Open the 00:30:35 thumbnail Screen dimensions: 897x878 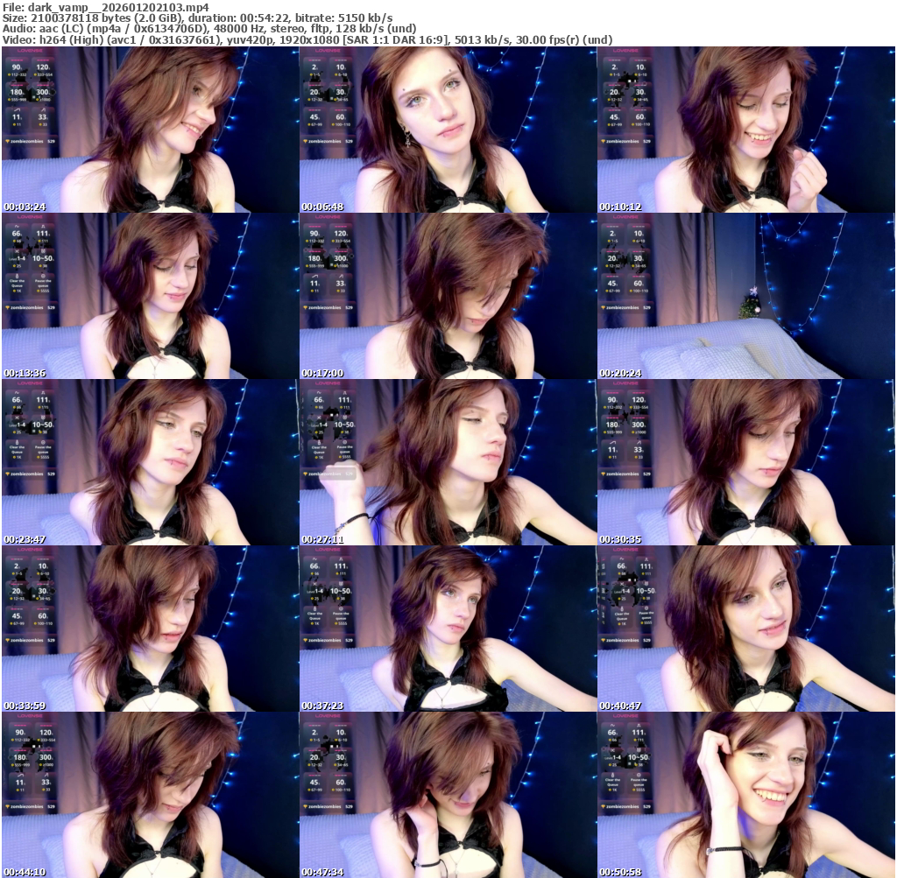tap(745, 462)
